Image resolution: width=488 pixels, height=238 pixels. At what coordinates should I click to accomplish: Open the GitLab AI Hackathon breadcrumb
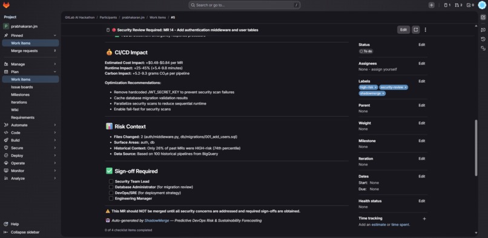[x=79, y=18]
